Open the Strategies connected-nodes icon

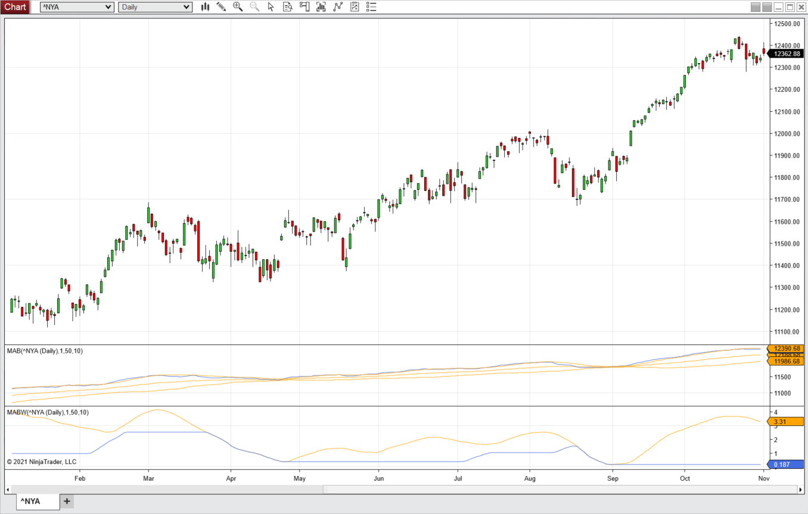point(338,7)
